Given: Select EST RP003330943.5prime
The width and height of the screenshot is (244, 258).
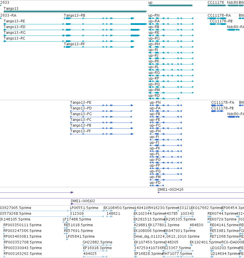Looking at the screenshot, I should tap(23, 248).
